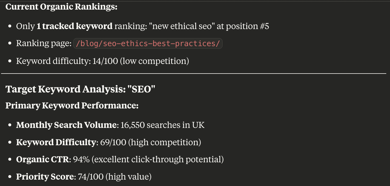Viewport: 390px width, 186px height.
Task: Click the '74/100 (high value)' text
Action: click(x=115, y=177)
